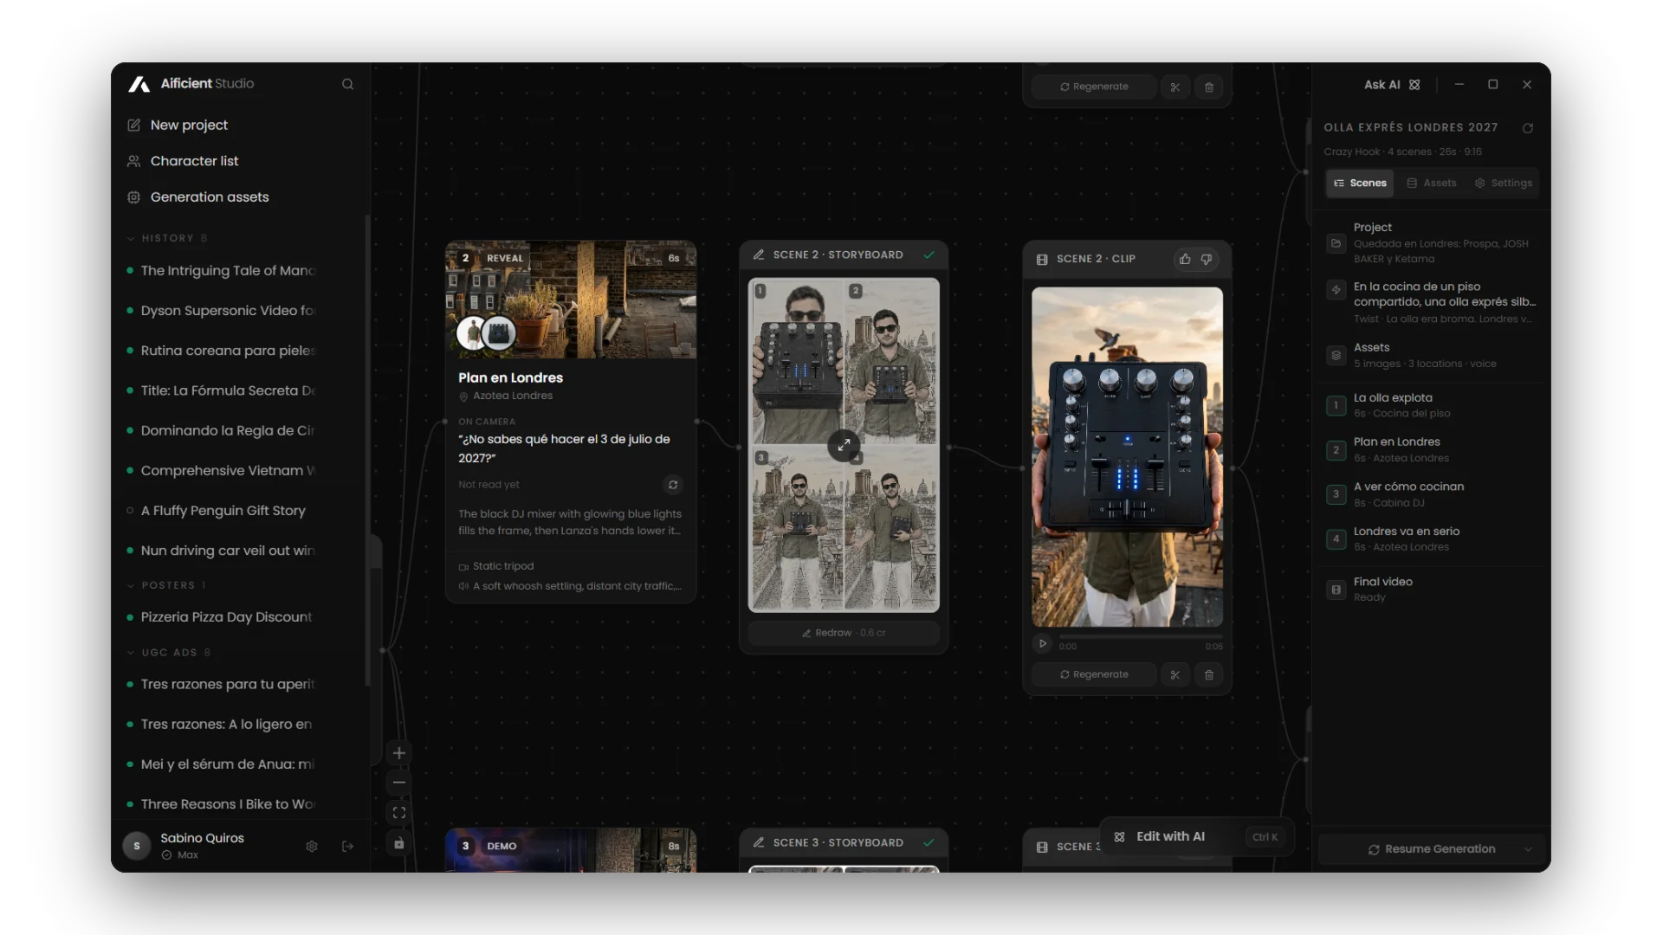Open A Fluffy Penguin Gift Story project
Viewport: 1663px width, 935px height.
coord(223,511)
